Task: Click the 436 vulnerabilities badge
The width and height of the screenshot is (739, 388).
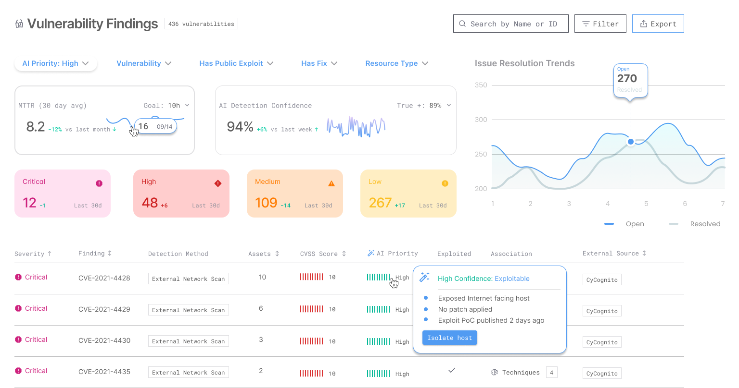Action: (201, 24)
